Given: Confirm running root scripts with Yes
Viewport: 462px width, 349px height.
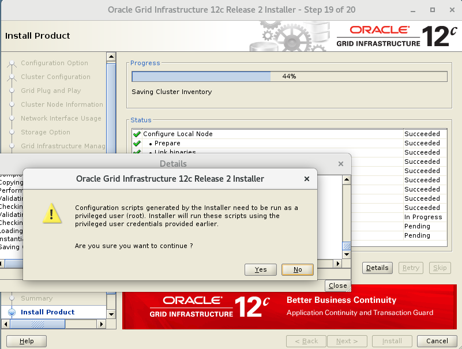Looking at the screenshot, I should pos(261,269).
